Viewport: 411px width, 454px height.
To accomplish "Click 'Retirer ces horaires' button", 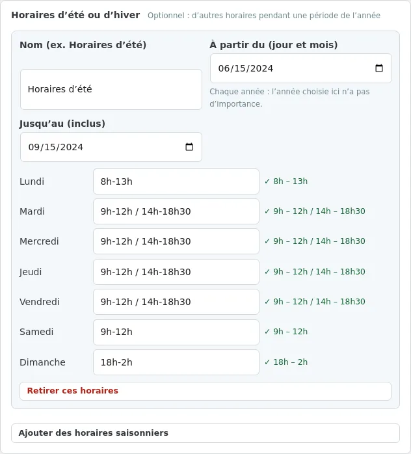I will click(205, 391).
